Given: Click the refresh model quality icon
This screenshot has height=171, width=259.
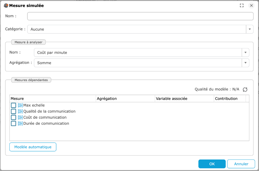Looking at the screenshot, I should coord(245,89).
